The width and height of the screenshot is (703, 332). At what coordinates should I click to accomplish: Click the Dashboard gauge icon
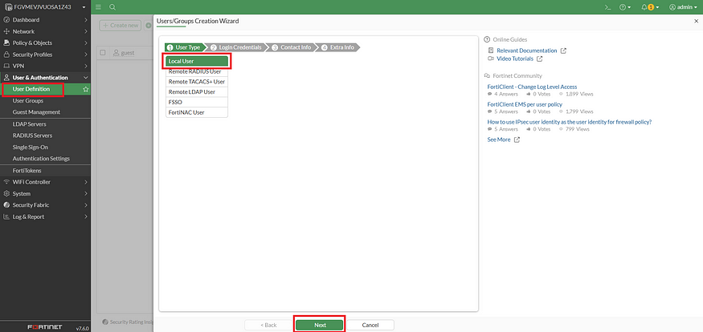click(x=6, y=20)
